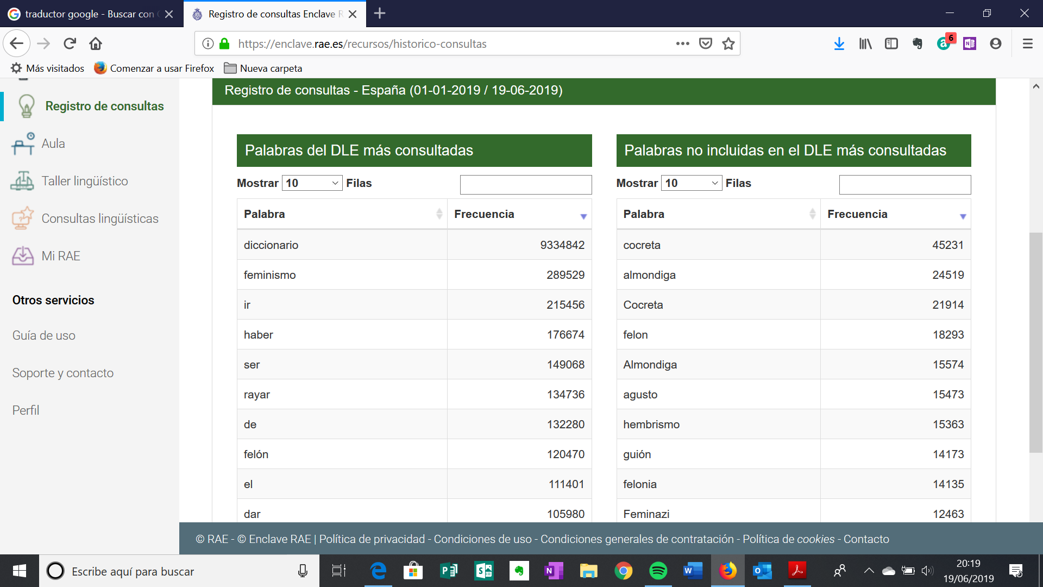Open Mostrar rows dropdown for DLE words
The image size is (1043, 587).
312,183
